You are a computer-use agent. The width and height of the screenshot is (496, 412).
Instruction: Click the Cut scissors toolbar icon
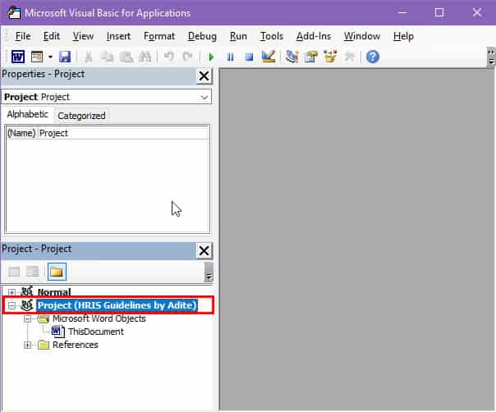(88, 57)
